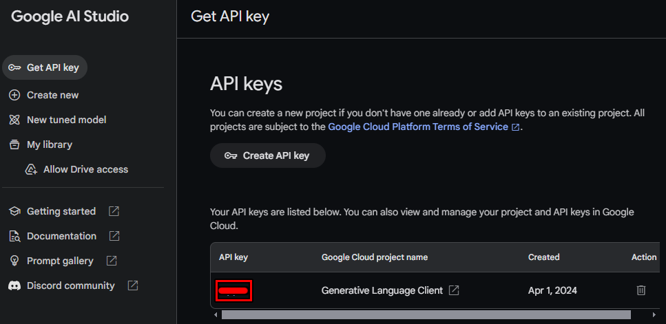Click external link icon beside Prompt gallery
This screenshot has width=666, height=324.
[x=112, y=261]
